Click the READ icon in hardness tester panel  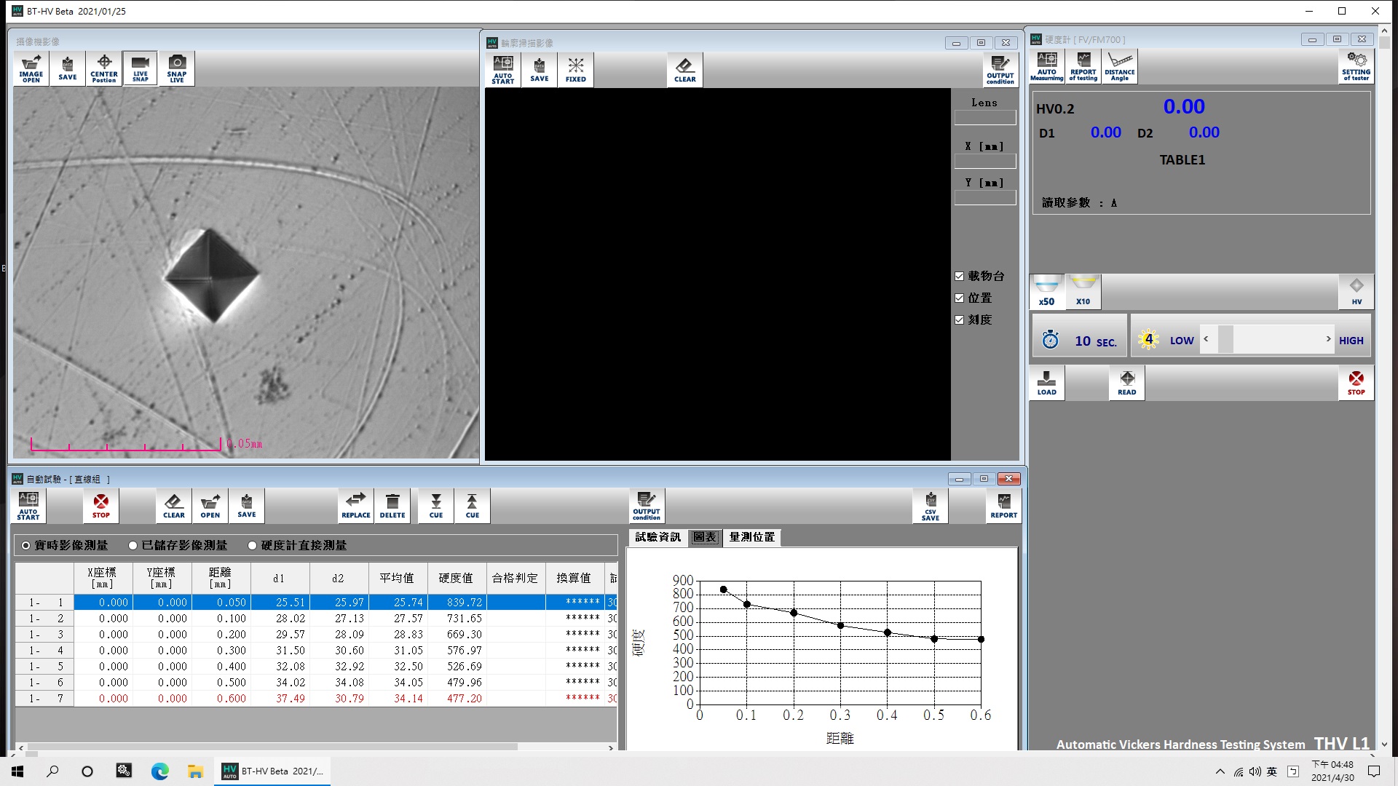1126,383
